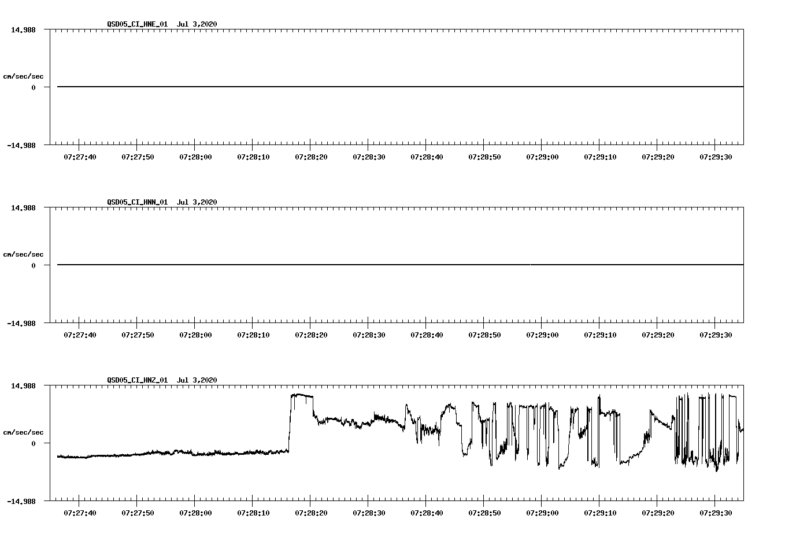Viewport: 785px width, 534px height.
Task: Click the QSD05_CI_HNN_01 plot title
Action: coord(162,202)
